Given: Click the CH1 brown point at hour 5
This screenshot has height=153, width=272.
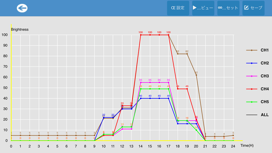Looking at the screenshot, I should (x=57, y=136).
